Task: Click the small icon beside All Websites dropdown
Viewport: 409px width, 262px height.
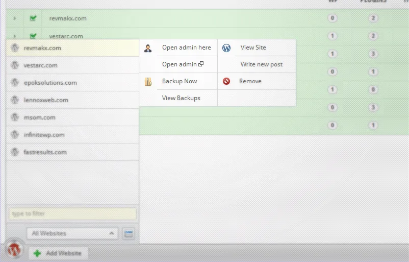Action: pos(129,233)
